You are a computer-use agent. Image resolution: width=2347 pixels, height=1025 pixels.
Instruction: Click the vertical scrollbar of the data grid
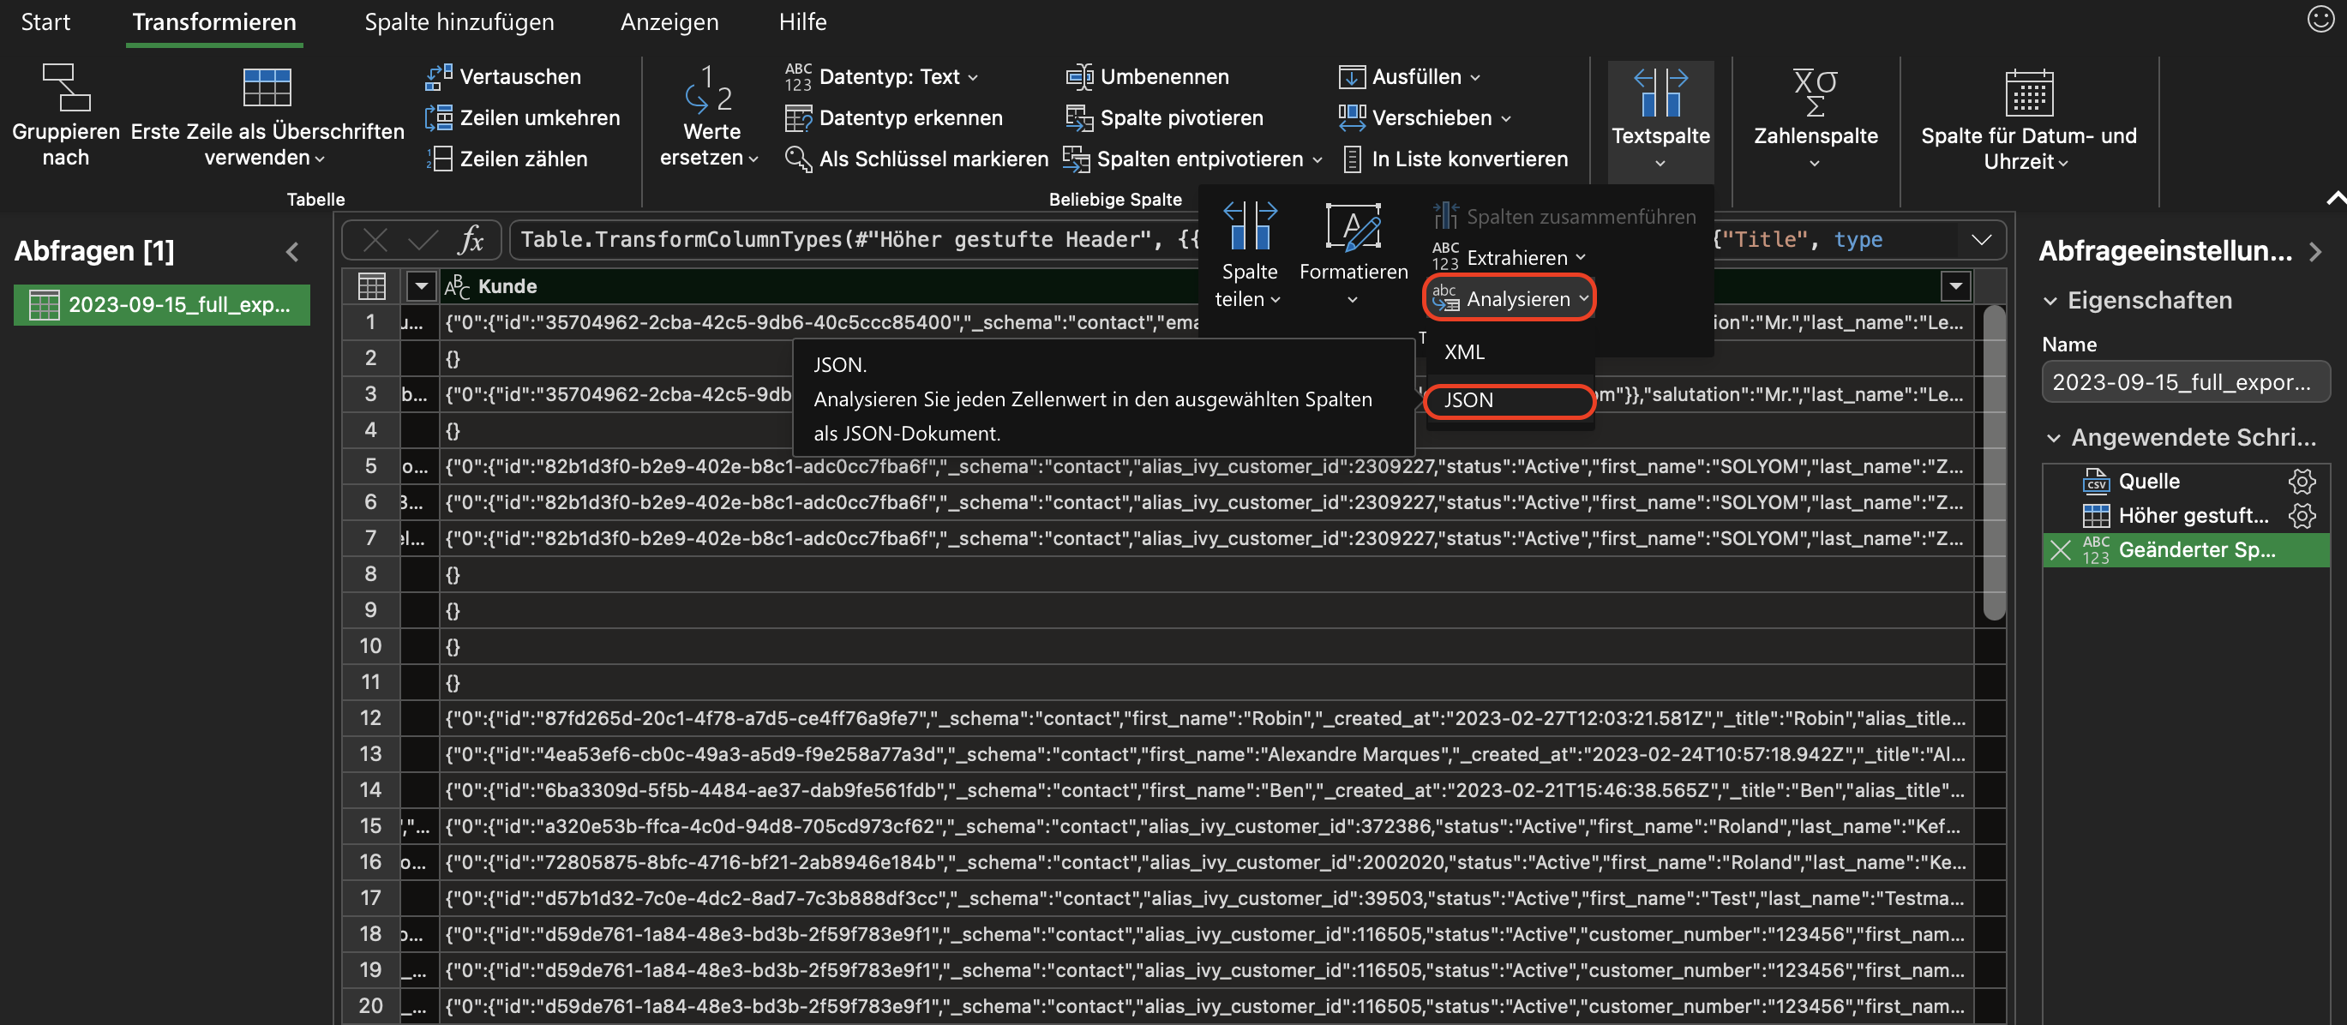pos(1994,463)
